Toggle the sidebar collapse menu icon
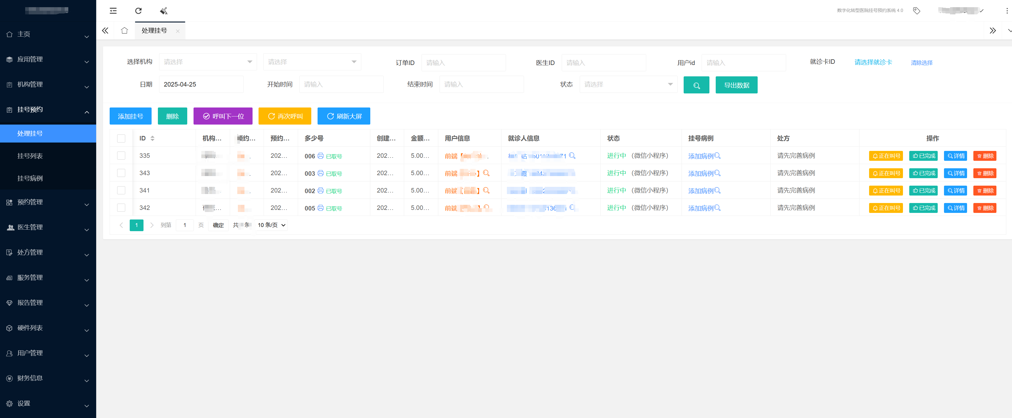This screenshot has width=1012, height=418. [113, 10]
